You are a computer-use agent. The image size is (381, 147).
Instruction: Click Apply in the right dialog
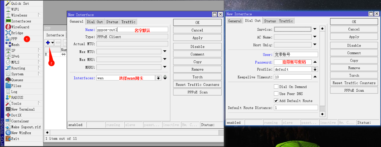click(x=354, y=37)
